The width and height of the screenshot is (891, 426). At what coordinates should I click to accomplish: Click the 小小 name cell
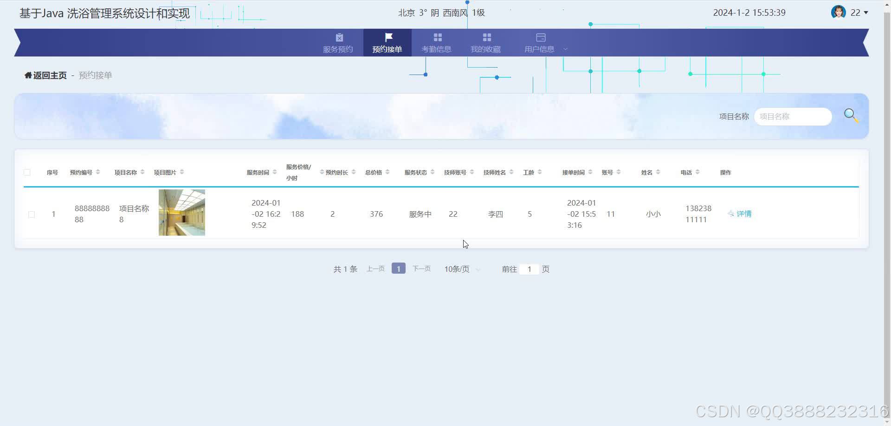point(653,214)
